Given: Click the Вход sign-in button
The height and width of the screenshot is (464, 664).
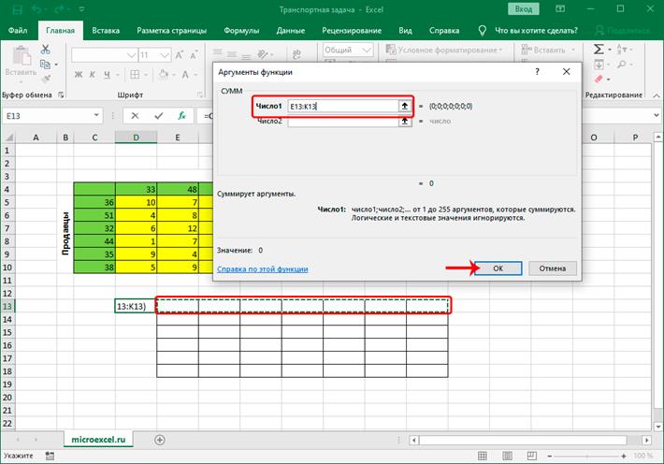Looking at the screenshot, I should (x=524, y=9).
